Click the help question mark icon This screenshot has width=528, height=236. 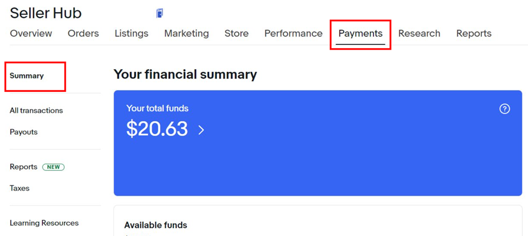(x=505, y=109)
